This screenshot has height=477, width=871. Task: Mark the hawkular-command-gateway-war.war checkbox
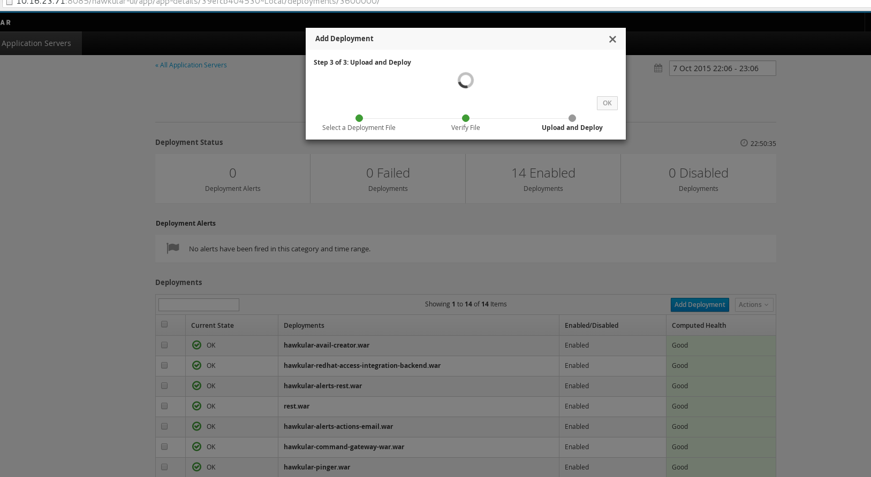tap(164, 447)
